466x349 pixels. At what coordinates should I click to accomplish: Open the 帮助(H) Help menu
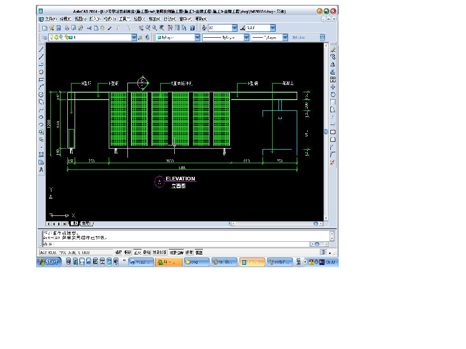pyautogui.click(x=201, y=19)
